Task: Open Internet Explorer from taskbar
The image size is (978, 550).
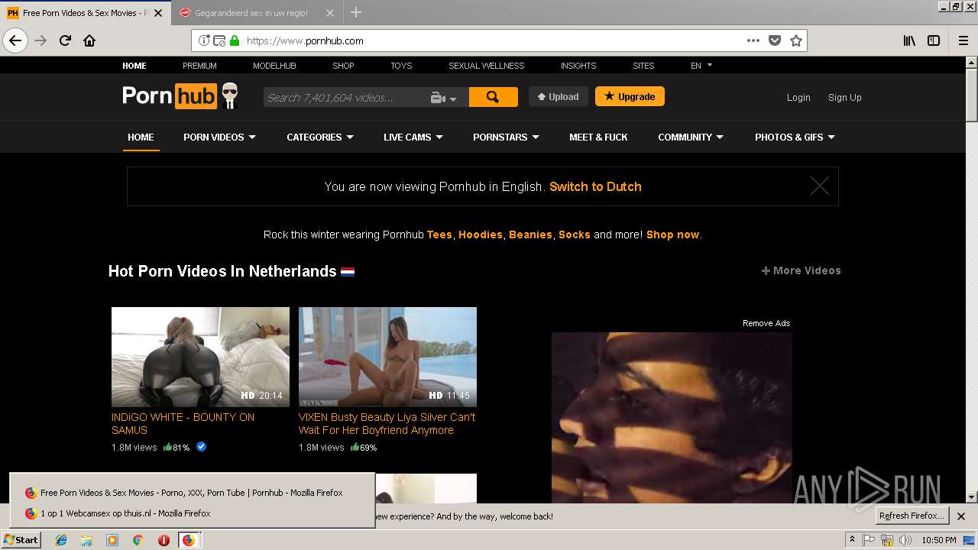Action: (61, 540)
